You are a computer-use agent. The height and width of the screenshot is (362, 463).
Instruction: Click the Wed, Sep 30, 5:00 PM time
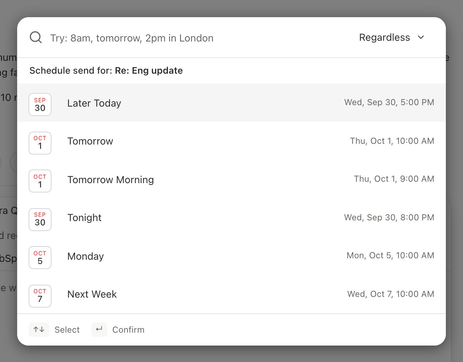(389, 102)
